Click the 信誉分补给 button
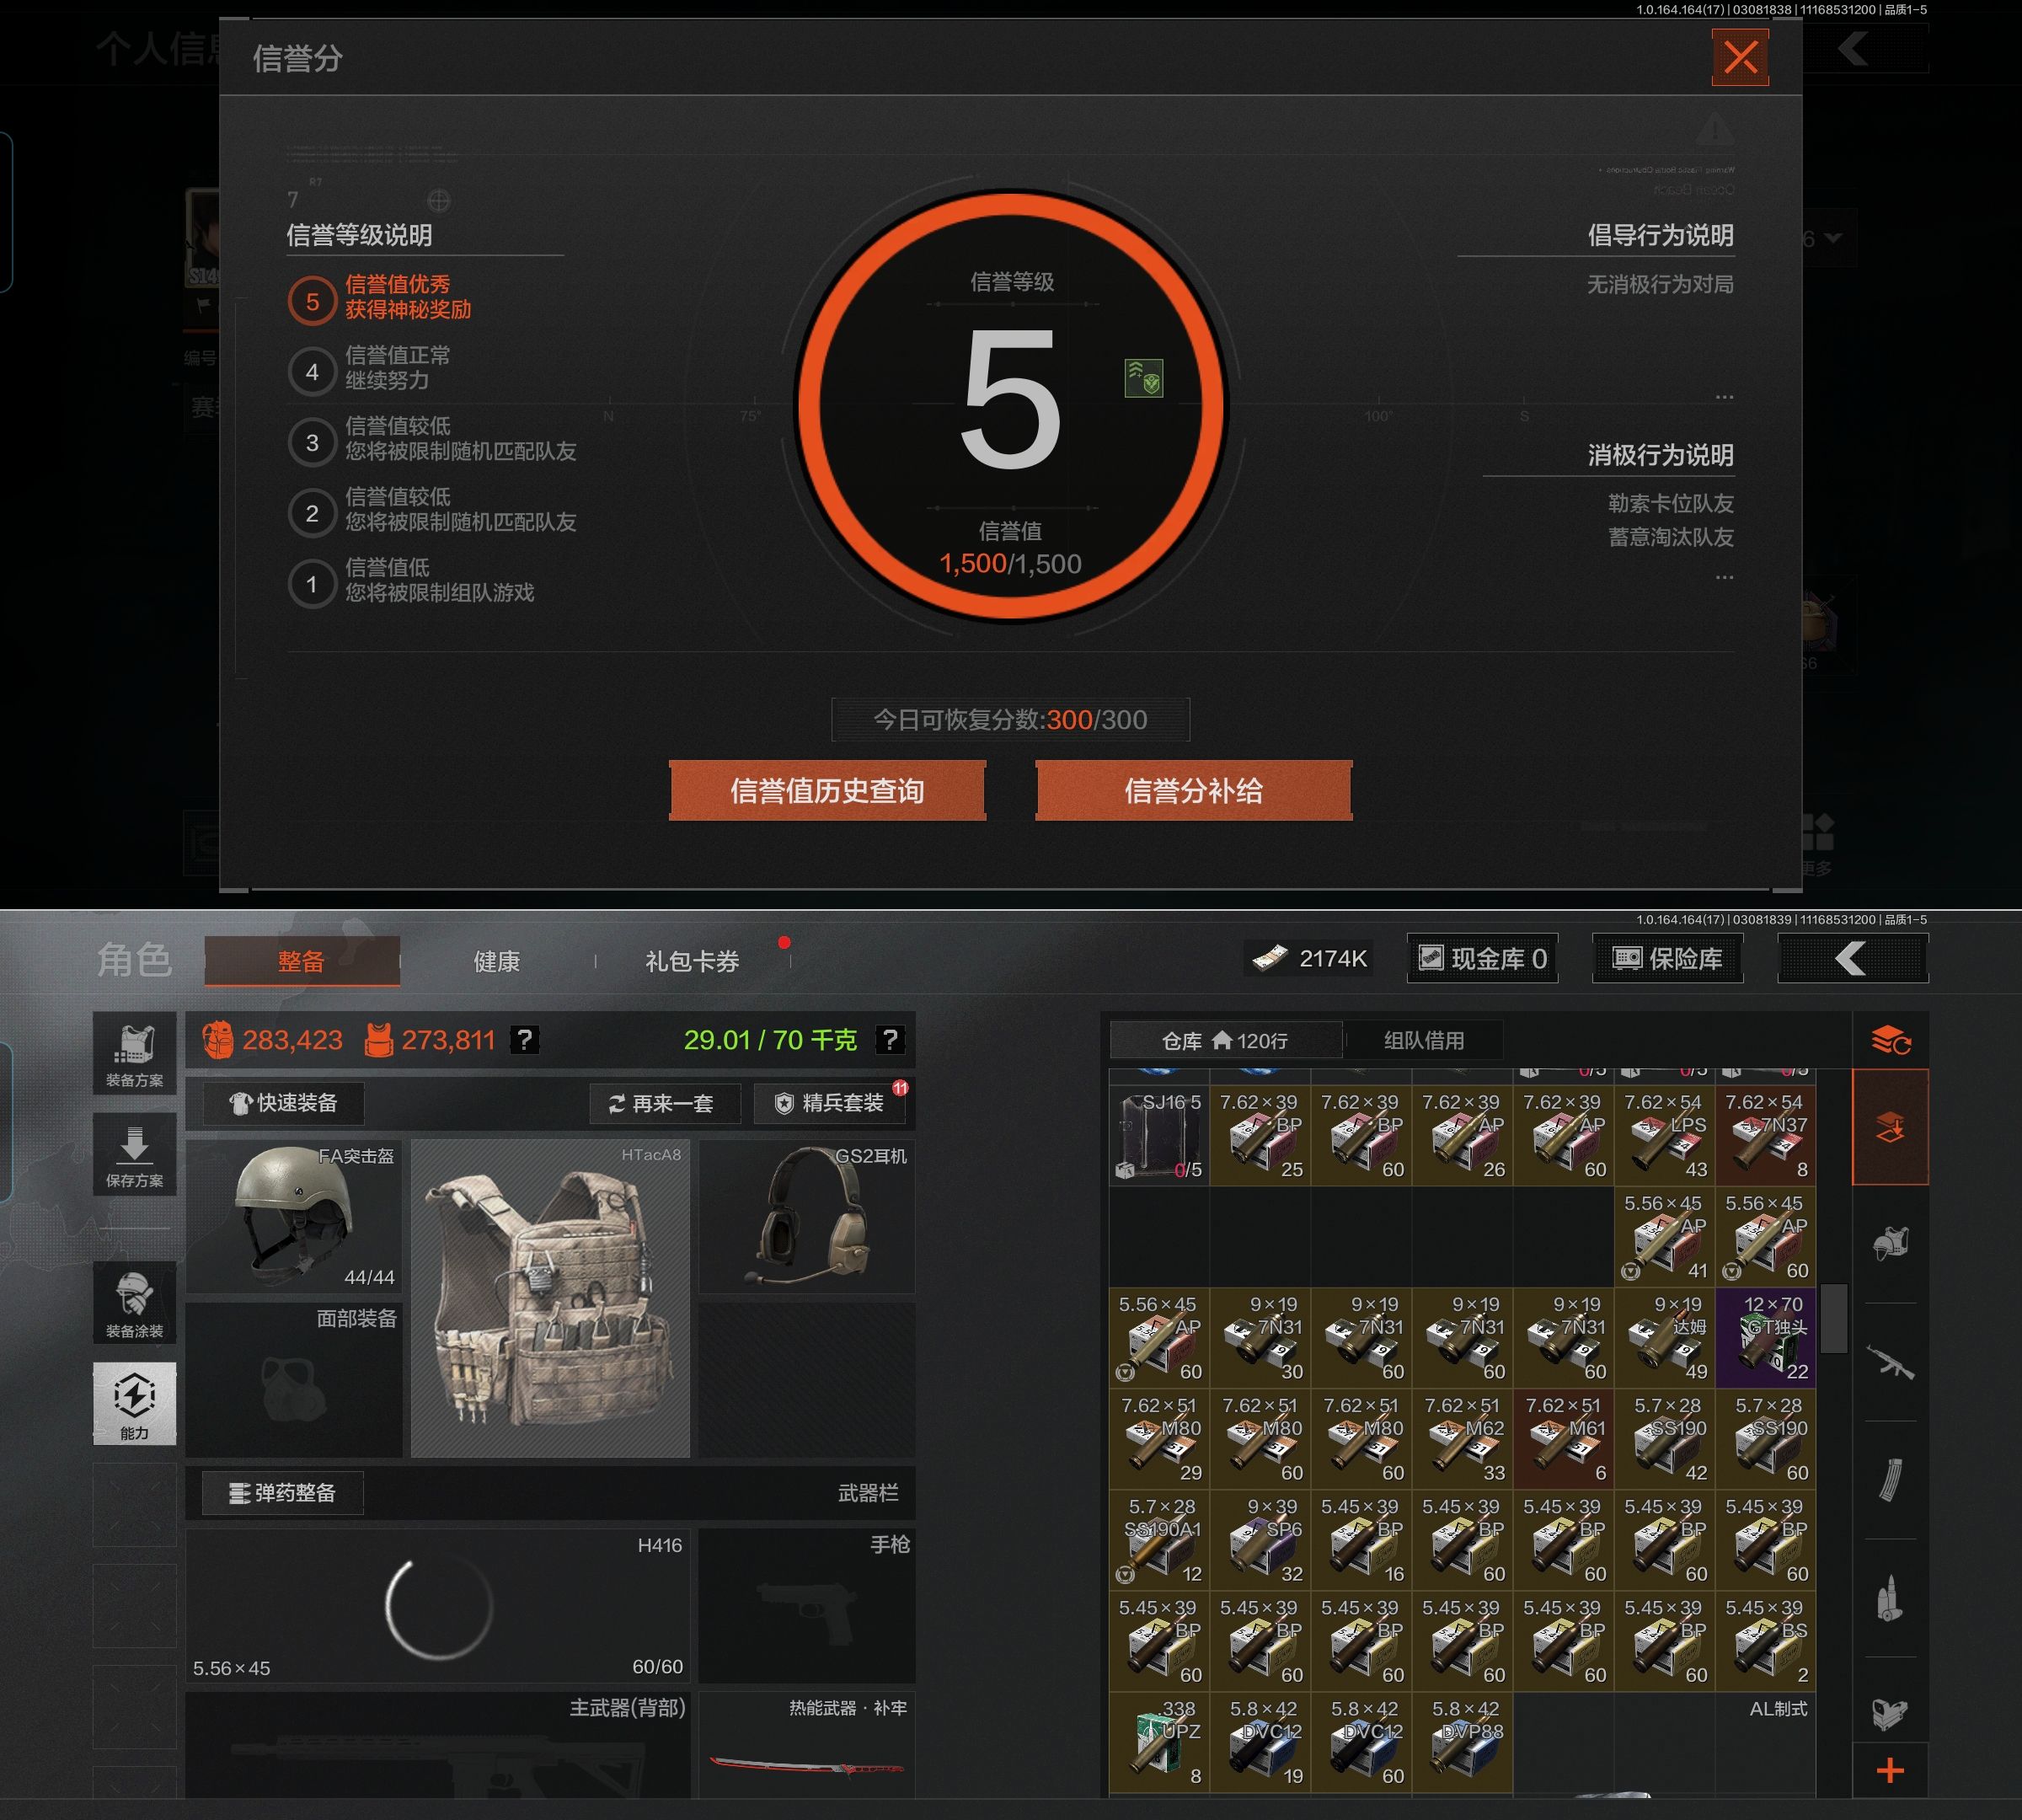The width and height of the screenshot is (2022, 1820). 1193,791
